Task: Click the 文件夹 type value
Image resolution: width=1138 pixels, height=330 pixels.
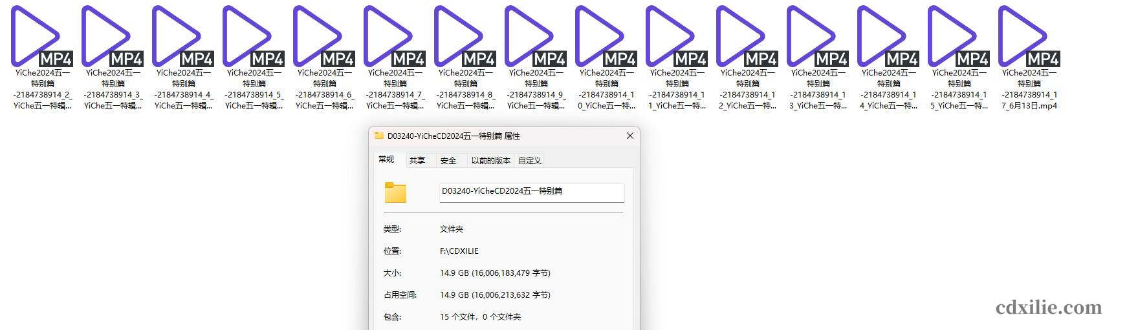Action: pos(452,229)
